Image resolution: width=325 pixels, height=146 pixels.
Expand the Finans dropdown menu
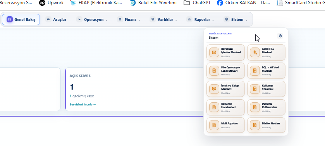tap(129, 20)
